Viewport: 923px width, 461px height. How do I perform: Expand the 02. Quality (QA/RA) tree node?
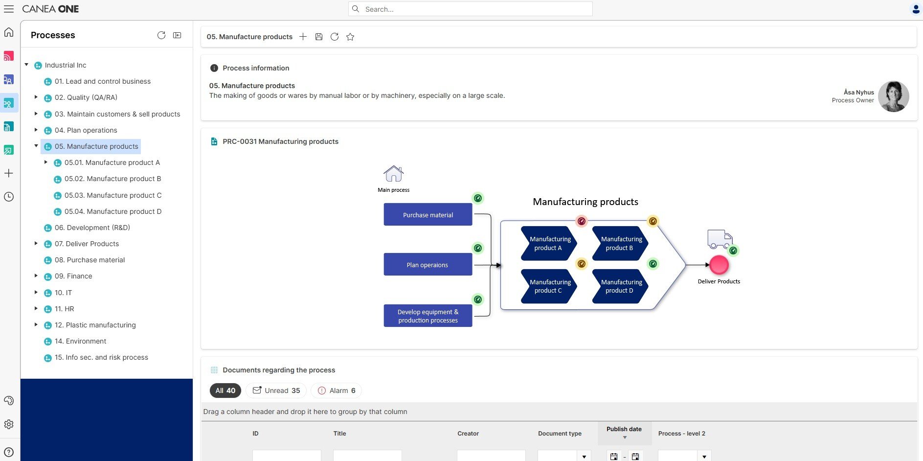[36, 97]
